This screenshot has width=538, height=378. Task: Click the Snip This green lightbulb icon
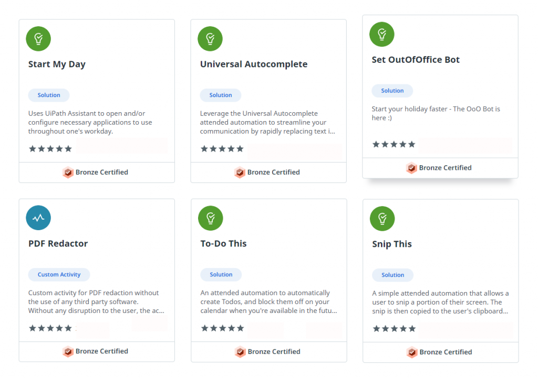[382, 219]
